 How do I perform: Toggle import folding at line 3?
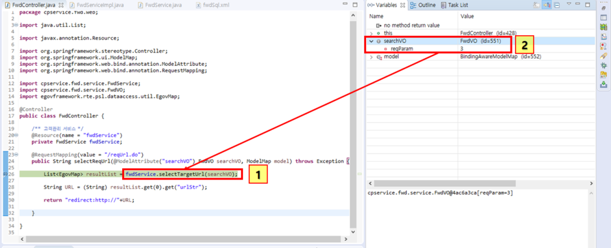click(16, 25)
